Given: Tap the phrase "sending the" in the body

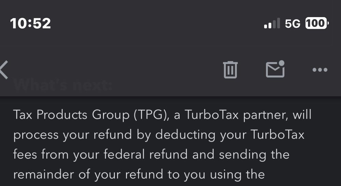Looking at the screenshot, I should coord(254,155).
